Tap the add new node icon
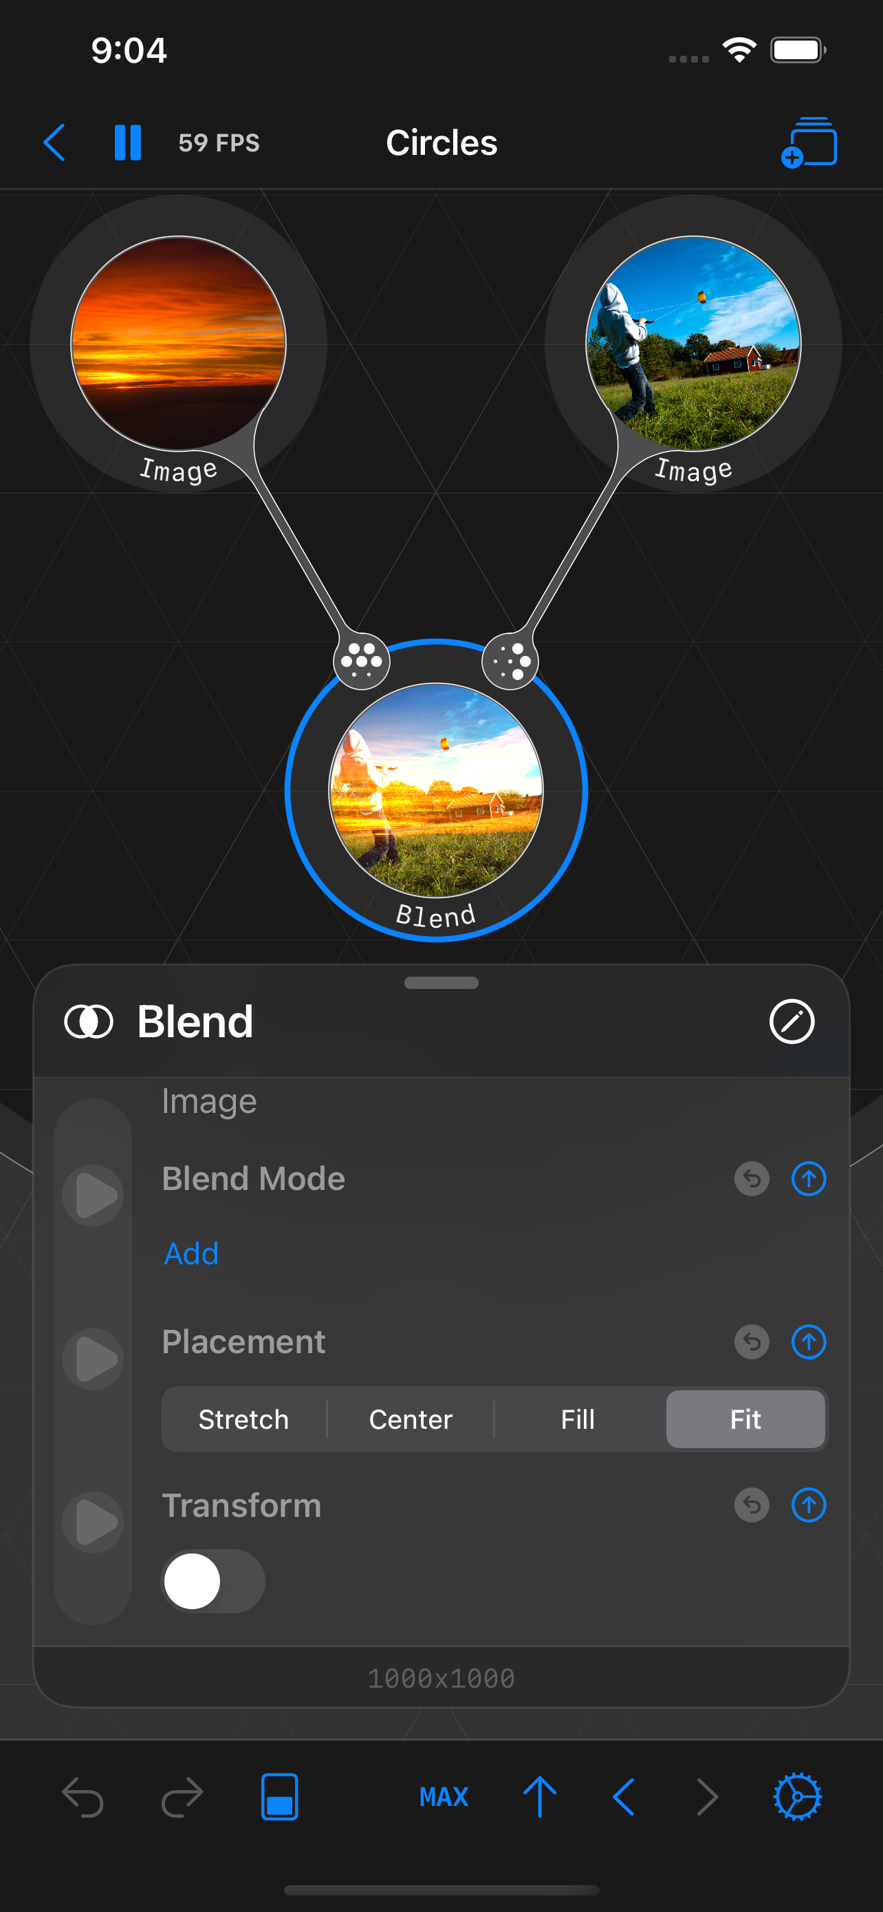 click(809, 142)
